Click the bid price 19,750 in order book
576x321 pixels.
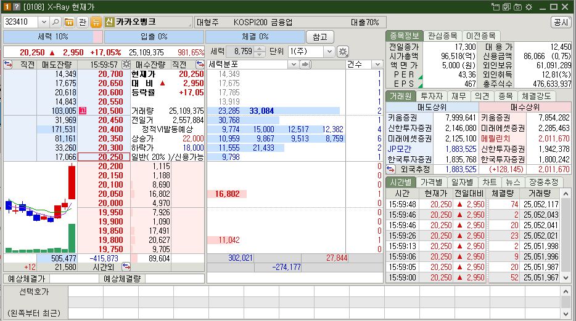click(x=110, y=249)
